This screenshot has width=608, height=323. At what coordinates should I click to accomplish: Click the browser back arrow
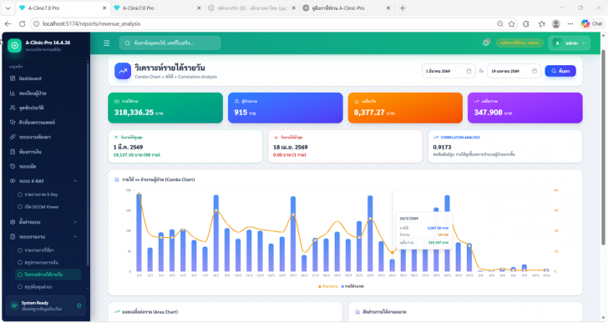click(x=8, y=23)
